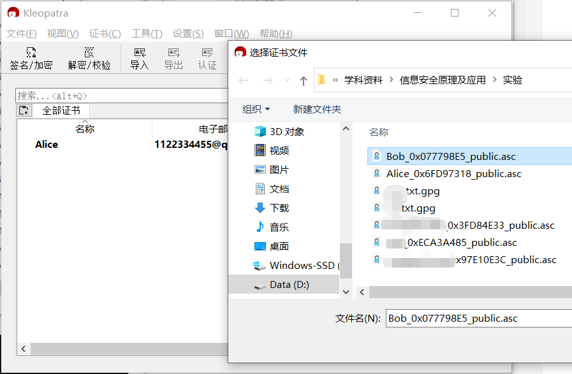572x374 pixels.
Task: Click 实验 in the address breadcrumb
Action: point(513,80)
